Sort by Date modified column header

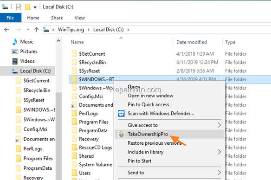tap(192, 42)
